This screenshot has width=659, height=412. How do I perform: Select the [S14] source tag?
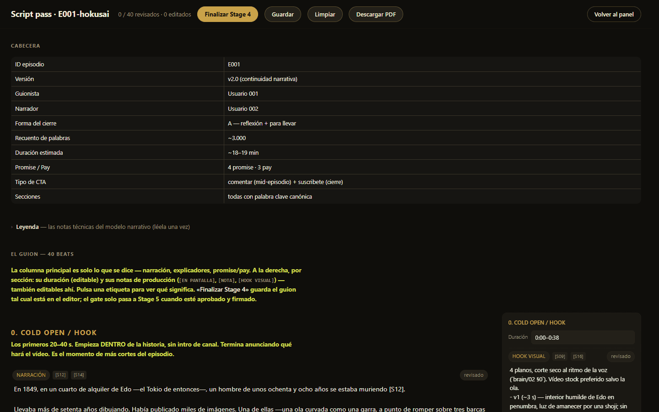tap(79, 375)
